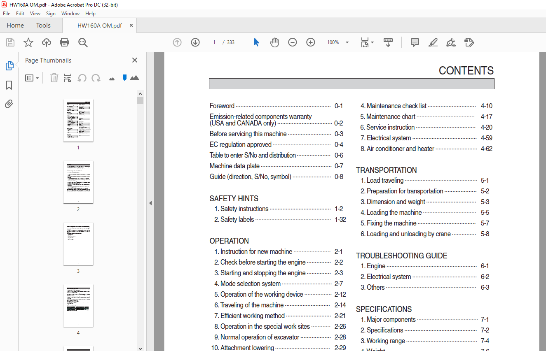Click Machine data plate entry
The image size is (546, 351).
coord(276,166)
